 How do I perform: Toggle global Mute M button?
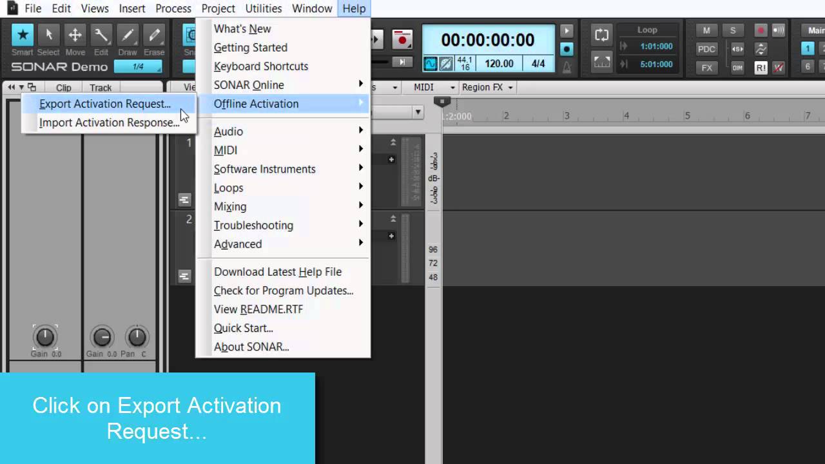click(706, 30)
